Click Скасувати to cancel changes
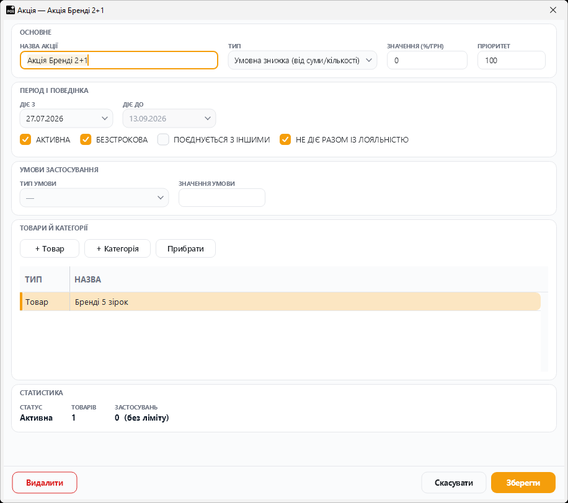568x503 pixels. pos(453,483)
